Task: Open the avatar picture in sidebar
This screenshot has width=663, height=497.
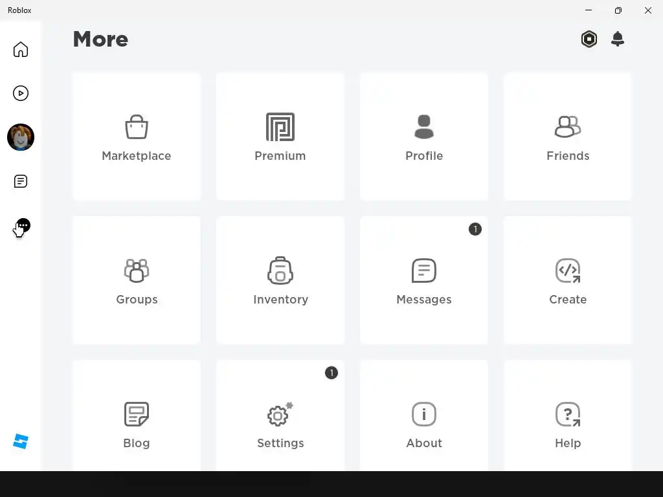Action: pos(20,137)
